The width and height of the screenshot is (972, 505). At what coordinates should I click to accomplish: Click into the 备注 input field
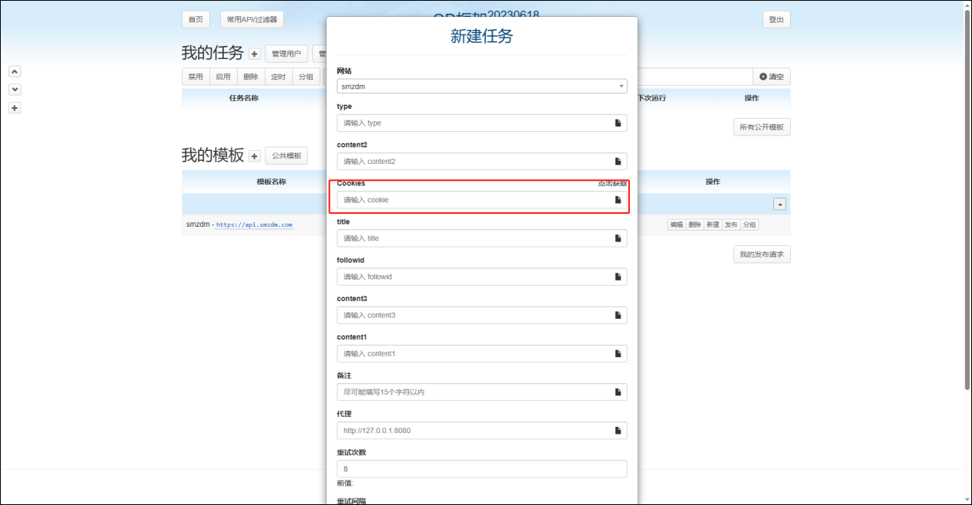click(474, 392)
